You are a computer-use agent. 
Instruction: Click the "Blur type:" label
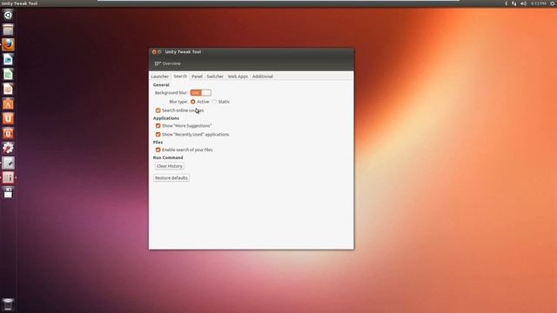click(x=178, y=102)
